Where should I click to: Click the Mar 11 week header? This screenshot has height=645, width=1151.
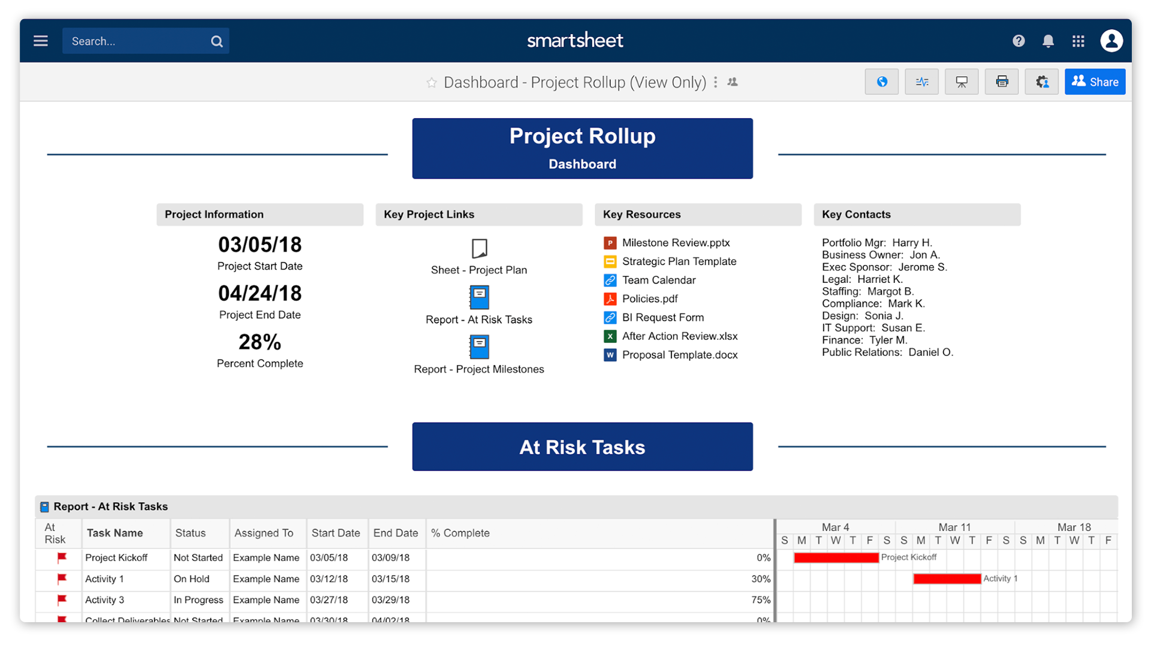point(954,528)
